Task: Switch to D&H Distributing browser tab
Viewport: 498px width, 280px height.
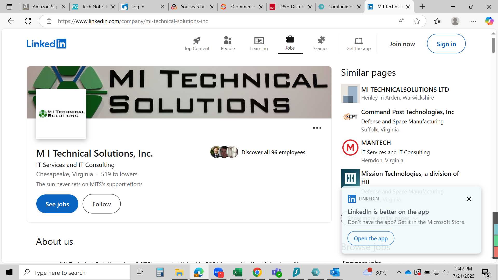Action: (x=291, y=7)
